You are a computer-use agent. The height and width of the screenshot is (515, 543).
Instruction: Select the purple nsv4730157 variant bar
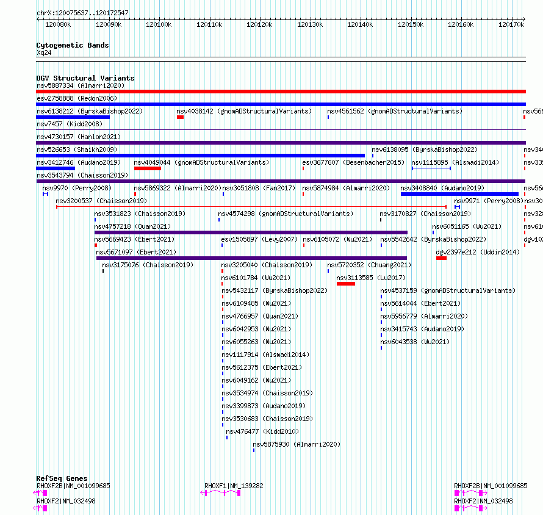tap(281, 143)
